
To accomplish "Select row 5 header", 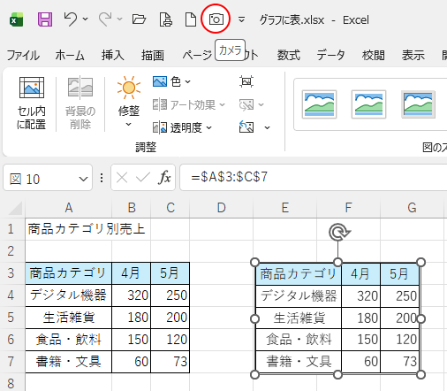I will [x=11, y=318].
